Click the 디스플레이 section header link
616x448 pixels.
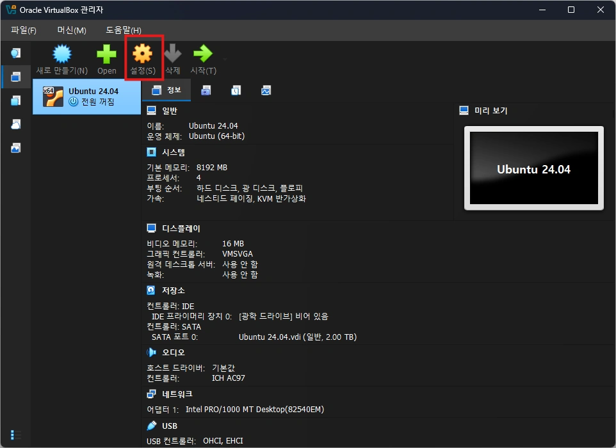[181, 228]
